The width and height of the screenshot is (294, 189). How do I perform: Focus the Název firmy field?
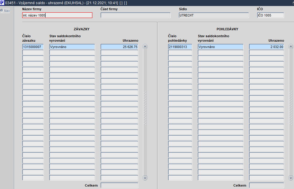tap(57, 15)
